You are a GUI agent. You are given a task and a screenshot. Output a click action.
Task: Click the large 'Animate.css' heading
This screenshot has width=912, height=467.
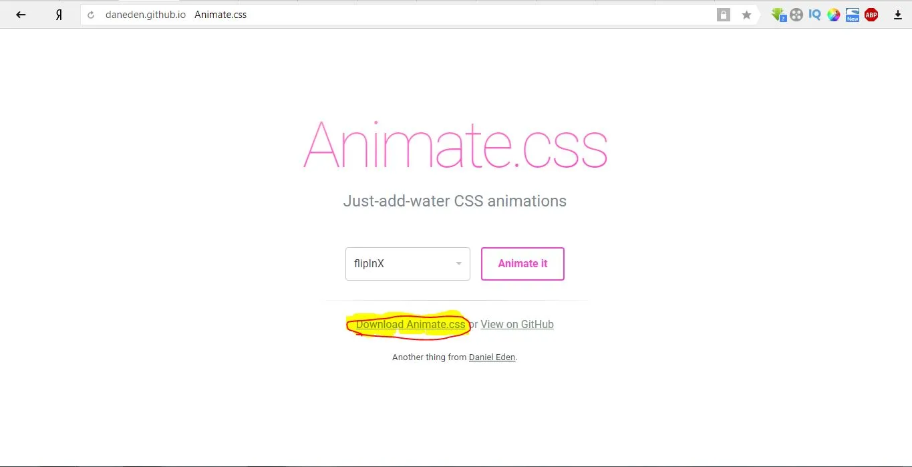point(456,145)
